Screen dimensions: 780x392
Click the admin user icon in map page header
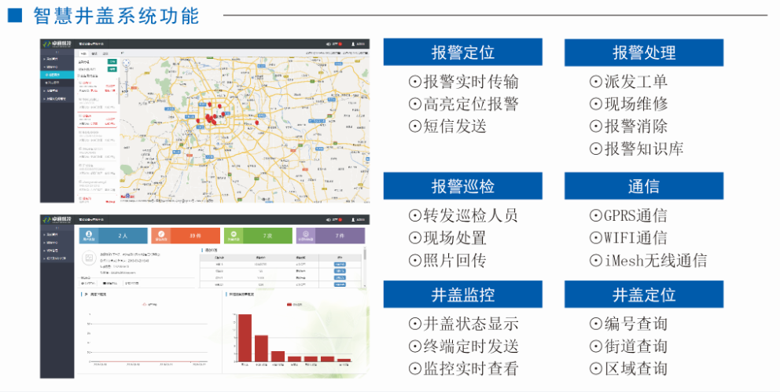click(x=353, y=44)
